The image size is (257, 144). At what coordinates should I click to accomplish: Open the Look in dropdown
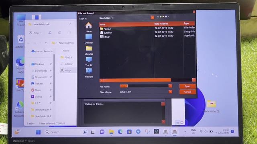(x=152, y=18)
